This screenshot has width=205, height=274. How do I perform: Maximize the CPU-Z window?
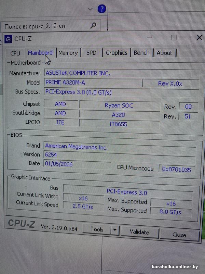click(174, 38)
